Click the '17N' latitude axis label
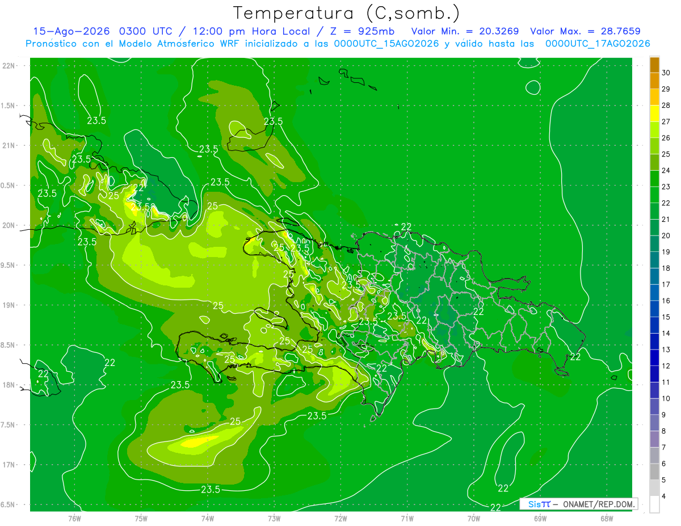The width and height of the screenshot is (681, 526). click(8, 465)
